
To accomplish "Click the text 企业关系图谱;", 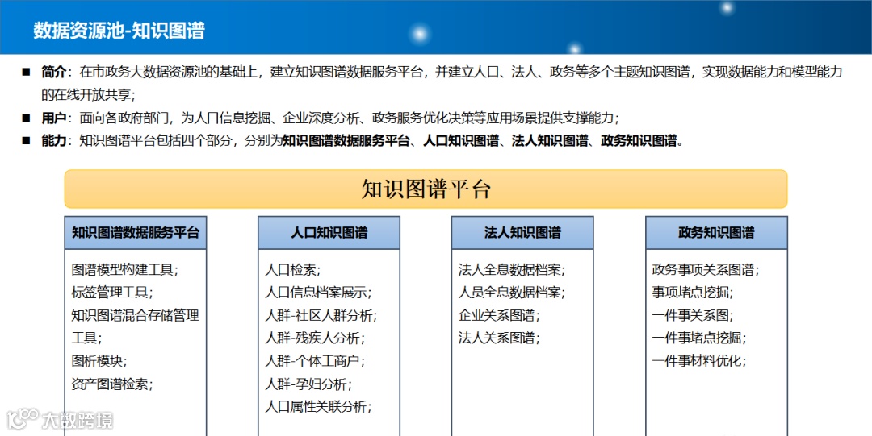I will click(499, 315).
